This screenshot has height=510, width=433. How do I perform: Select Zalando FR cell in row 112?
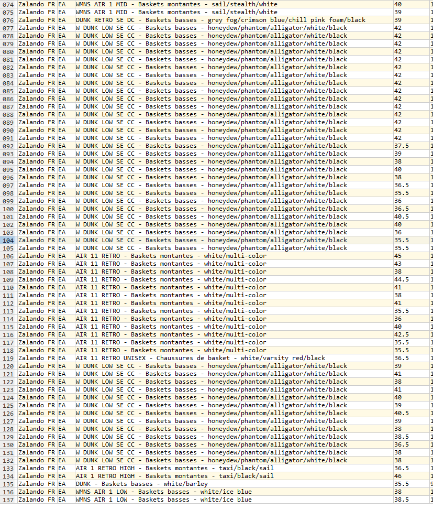(37, 303)
